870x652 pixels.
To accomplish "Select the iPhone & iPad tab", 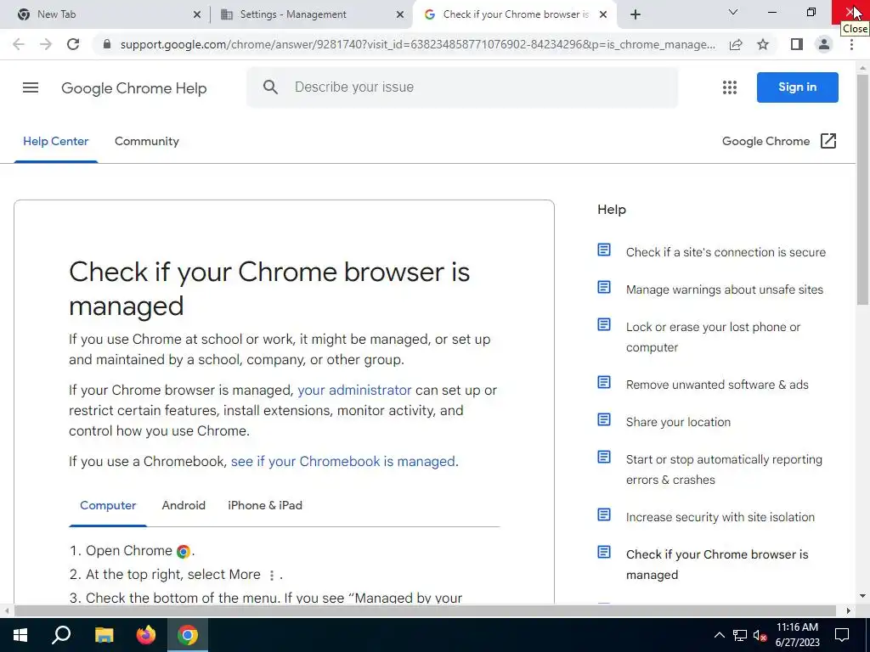I will point(265,505).
